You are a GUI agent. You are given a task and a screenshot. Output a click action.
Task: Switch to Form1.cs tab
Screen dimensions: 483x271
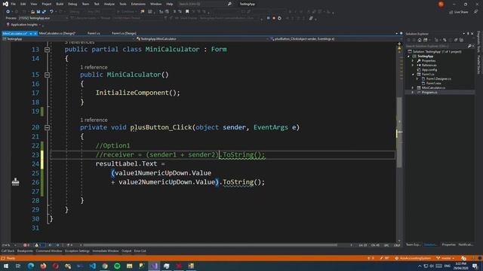click(94, 33)
